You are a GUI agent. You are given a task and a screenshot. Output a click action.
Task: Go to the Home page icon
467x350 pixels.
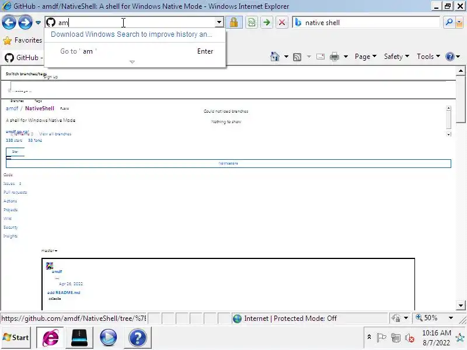[274, 57]
